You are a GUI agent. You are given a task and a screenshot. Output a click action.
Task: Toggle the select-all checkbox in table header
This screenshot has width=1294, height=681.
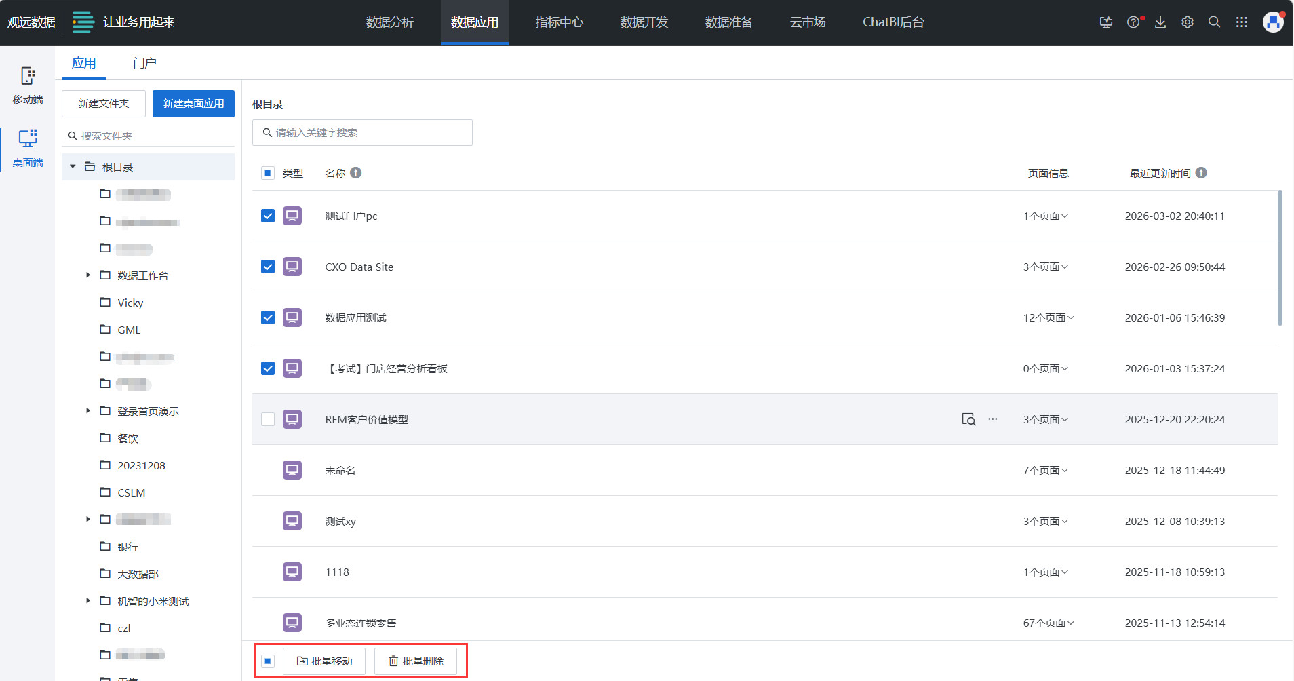(268, 173)
